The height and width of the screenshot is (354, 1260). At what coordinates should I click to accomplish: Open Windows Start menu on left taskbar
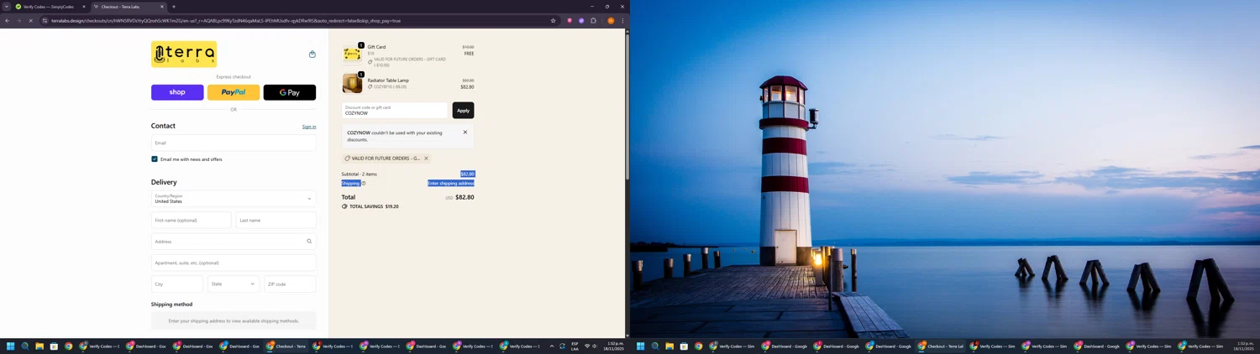[11, 346]
